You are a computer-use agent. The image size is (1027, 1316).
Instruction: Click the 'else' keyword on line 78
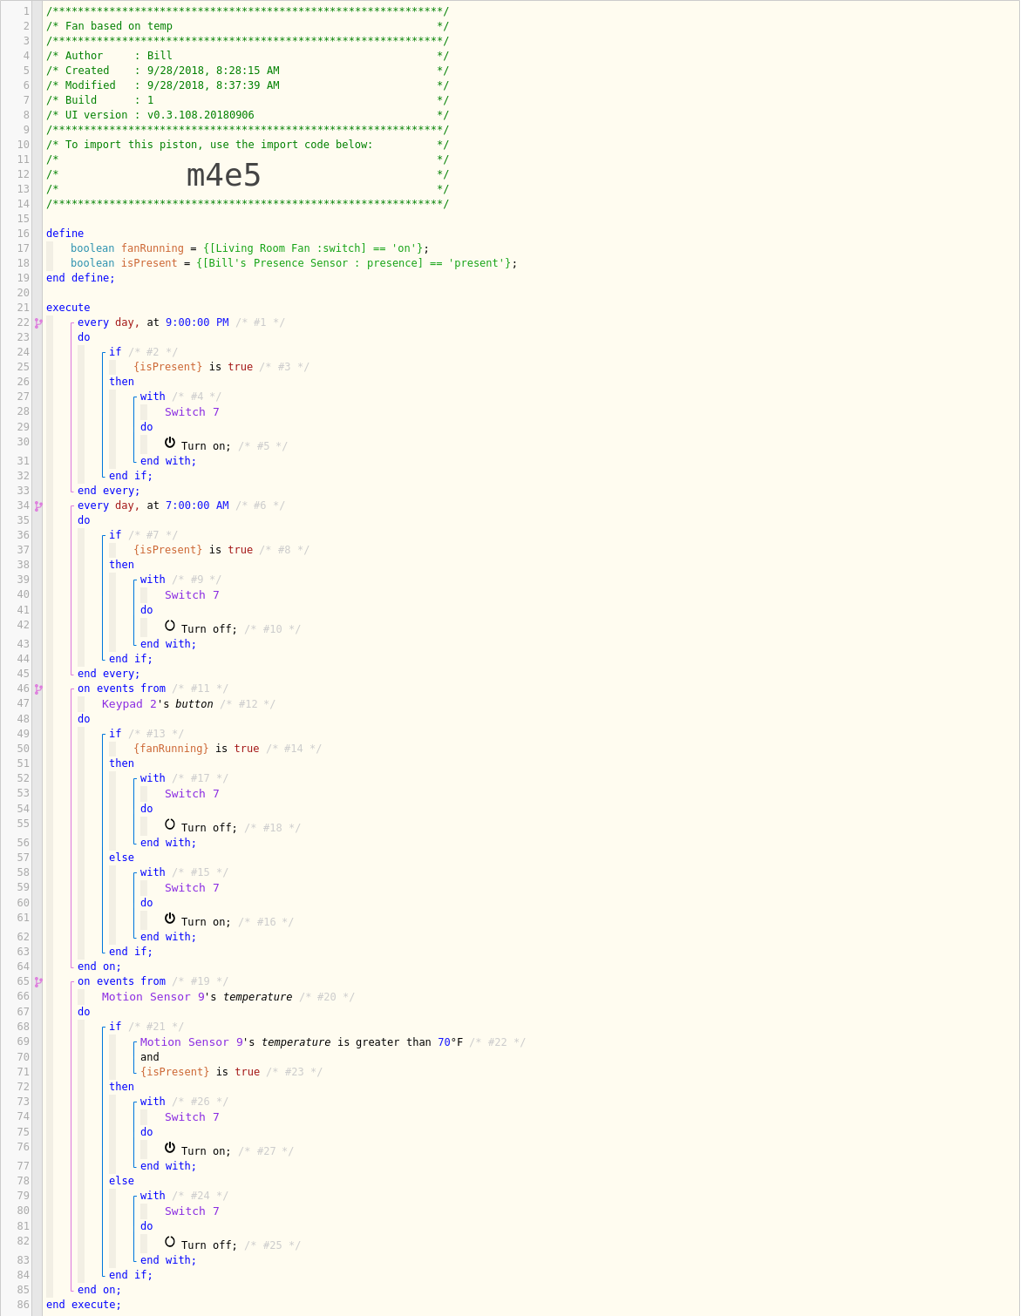pyautogui.click(x=121, y=1181)
